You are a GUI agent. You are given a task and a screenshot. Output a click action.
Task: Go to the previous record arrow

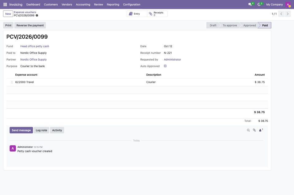[x=281, y=14]
